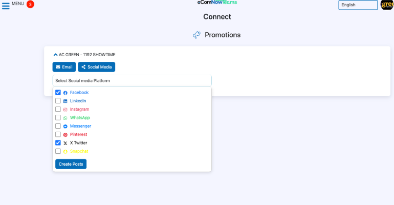Click the Promotions megaphone icon
The height and width of the screenshot is (205, 394).
tap(197, 35)
